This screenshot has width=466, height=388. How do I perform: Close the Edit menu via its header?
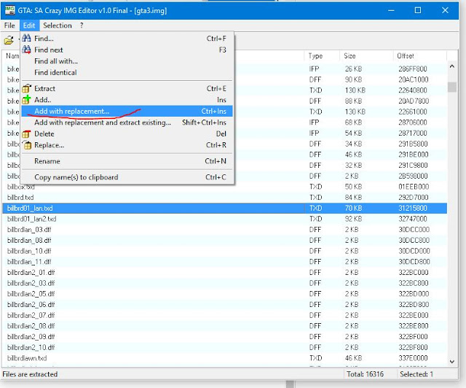pos(29,26)
